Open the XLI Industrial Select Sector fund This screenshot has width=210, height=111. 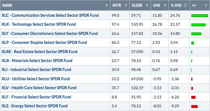(x=36, y=70)
